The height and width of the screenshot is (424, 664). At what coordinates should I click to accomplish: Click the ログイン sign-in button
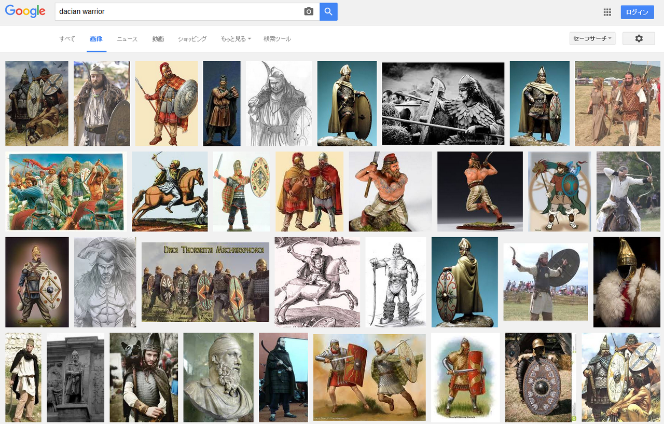point(637,12)
